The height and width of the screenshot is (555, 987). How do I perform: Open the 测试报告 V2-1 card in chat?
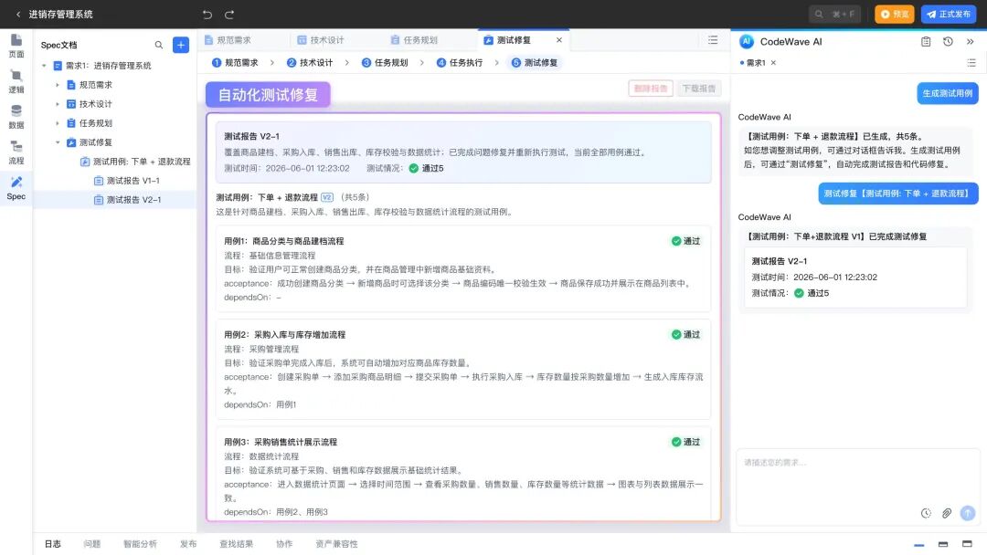click(x=855, y=277)
